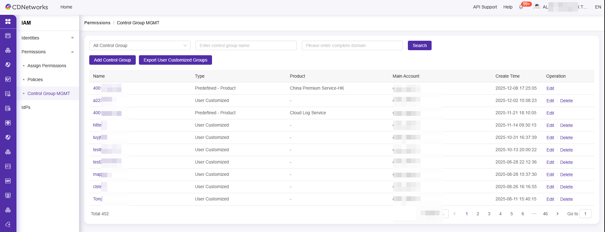Open the four-dot apps grid in the sidebar
The height and width of the screenshot is (232, 605).
click(8, 21)
